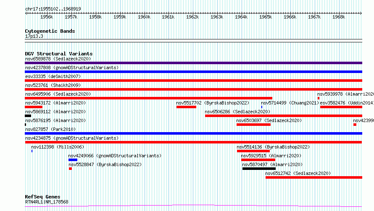Screen dimensions: 374x211
Task: Open nsv5528847 (ByrskaBishop2022) label
Action: (105, 164)
